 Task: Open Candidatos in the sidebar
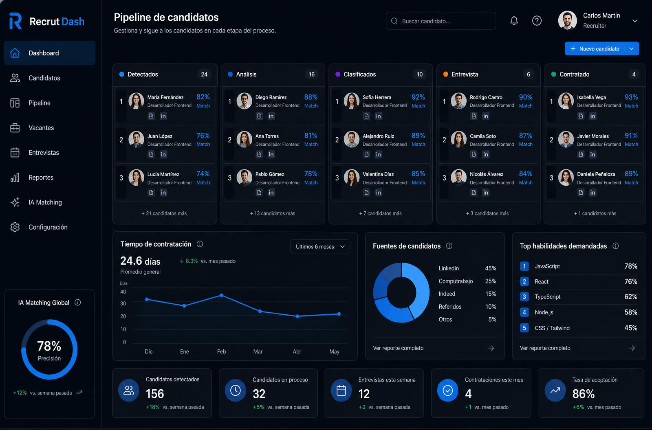coord(50,78)
